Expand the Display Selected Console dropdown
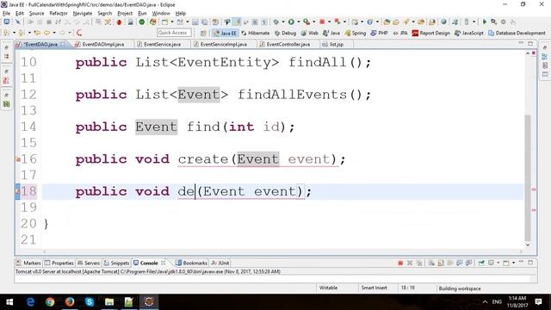The width and height of the screenshot is (551, 310). 498,263
